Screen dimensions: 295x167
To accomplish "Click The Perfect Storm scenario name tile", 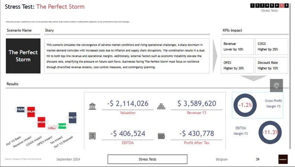I will (x=23, y=56).
